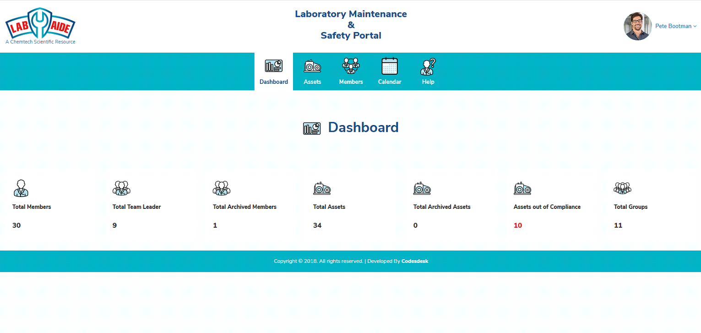
Task: Open the Assets machine icon in navbar
Action: click(312, 66)
